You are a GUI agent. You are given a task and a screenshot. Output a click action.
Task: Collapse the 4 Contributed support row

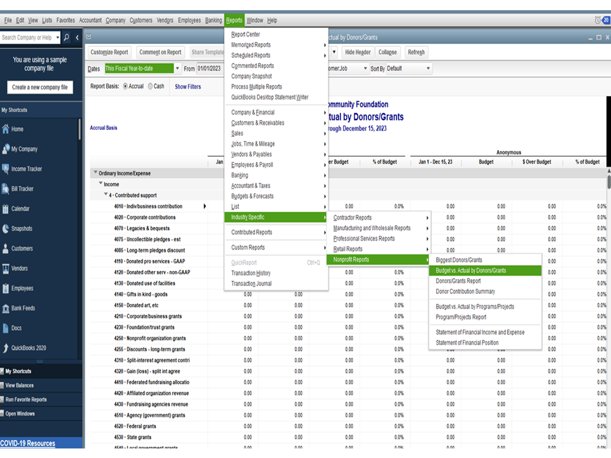pos(106,195)
